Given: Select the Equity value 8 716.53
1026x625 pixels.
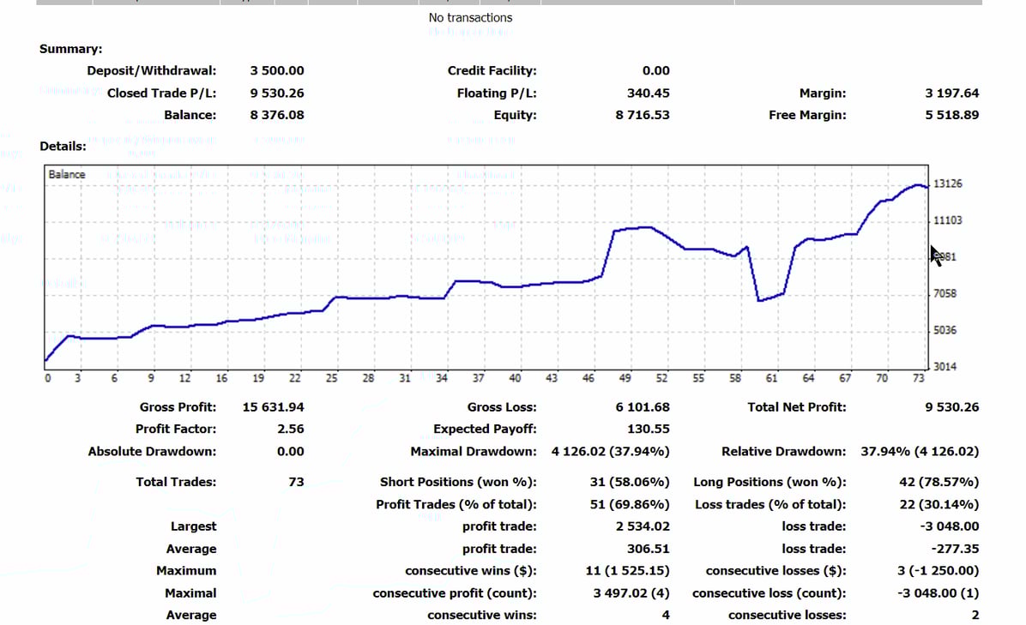Looking at the screenshot, I should coord(643,115).
